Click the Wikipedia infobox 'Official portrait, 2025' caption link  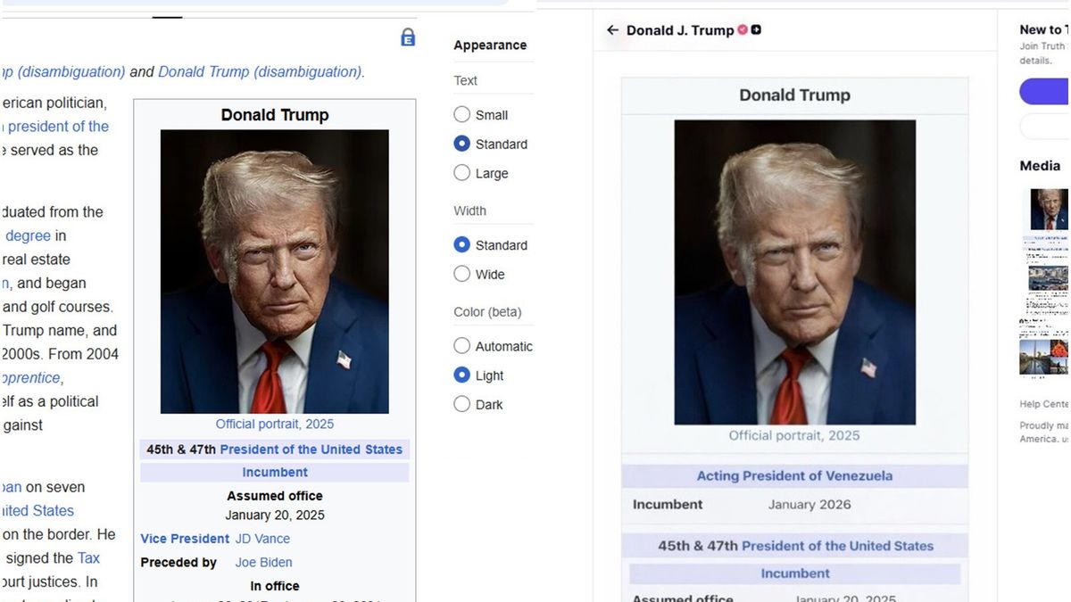275,425
